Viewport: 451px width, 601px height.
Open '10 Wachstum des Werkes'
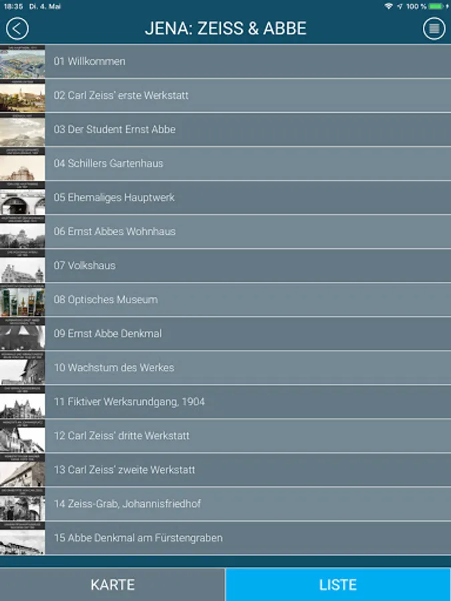tap(226, 367)
